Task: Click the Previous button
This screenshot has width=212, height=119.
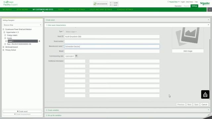Action: tap(181, 104)
